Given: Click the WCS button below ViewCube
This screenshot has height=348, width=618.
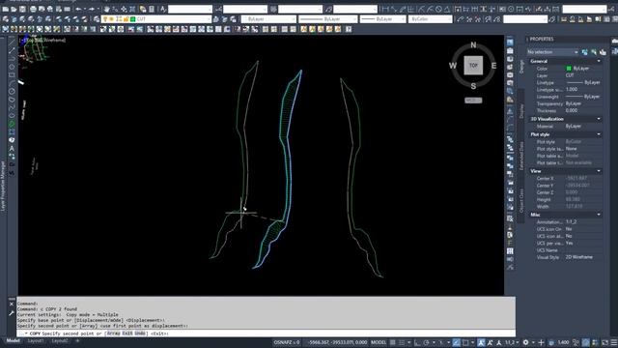Looking at the screenshot, I should (473, 101).
